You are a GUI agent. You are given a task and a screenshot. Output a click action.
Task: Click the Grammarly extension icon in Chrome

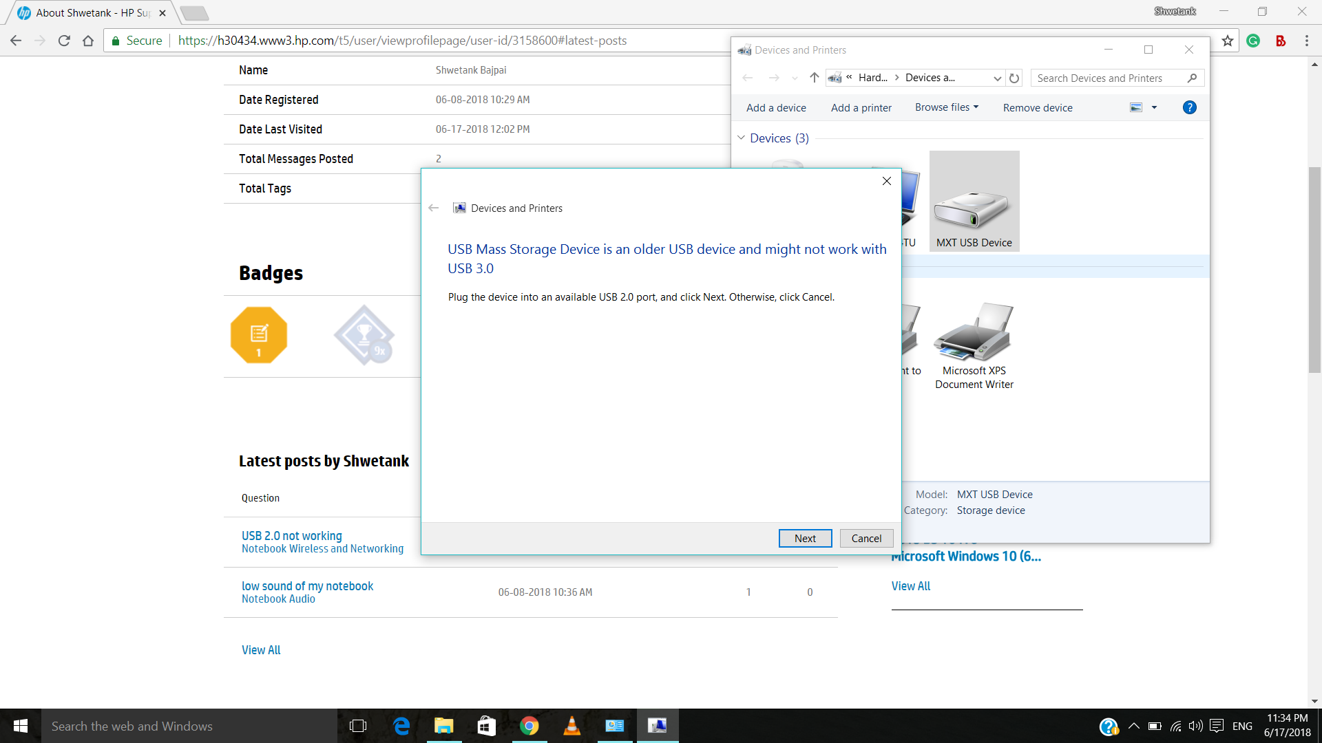click(x=1252, y=41)
